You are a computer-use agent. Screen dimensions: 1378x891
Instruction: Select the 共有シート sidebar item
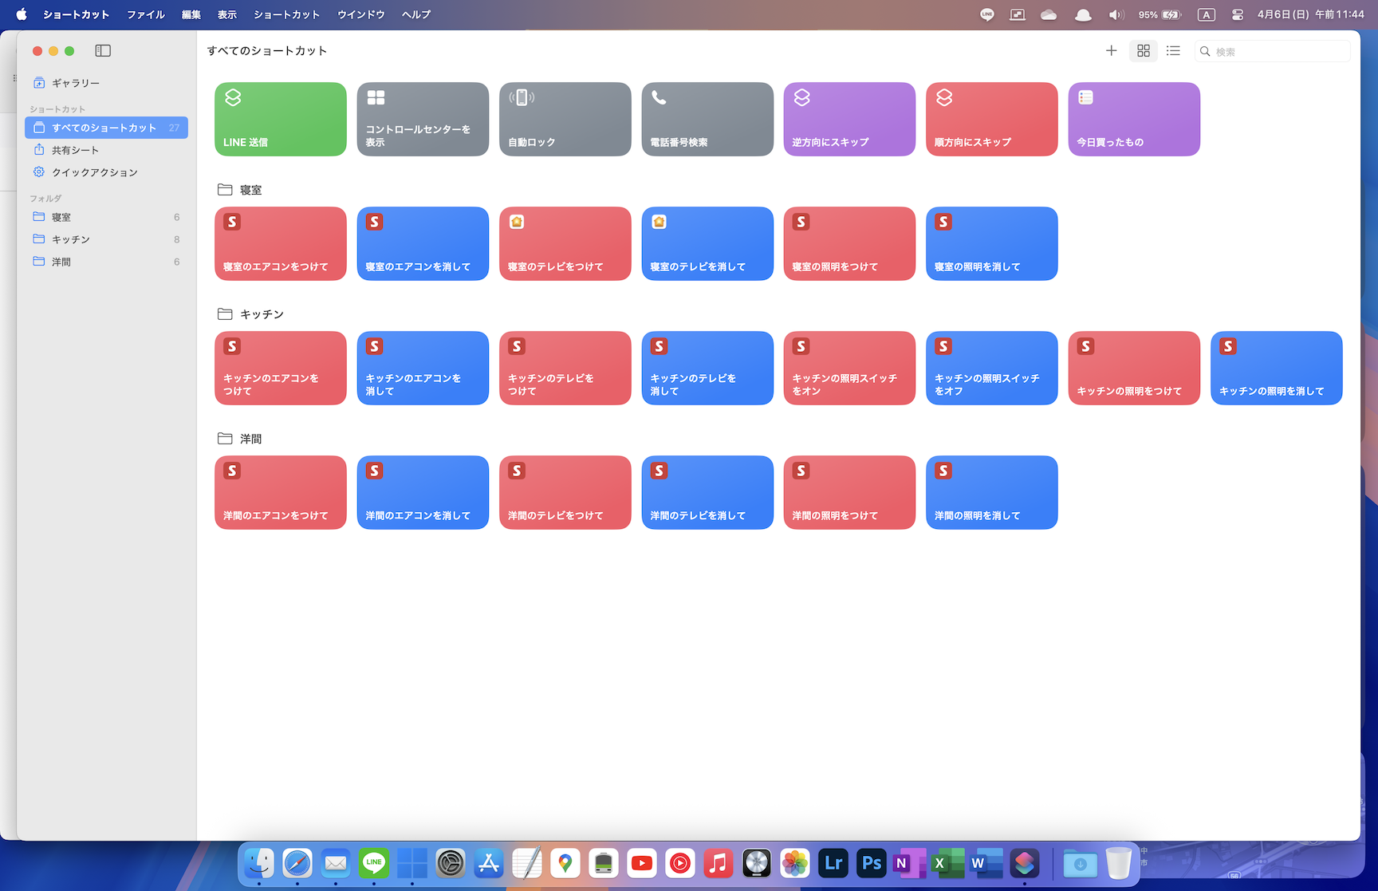pyautogui.click(x=75, y=150)
